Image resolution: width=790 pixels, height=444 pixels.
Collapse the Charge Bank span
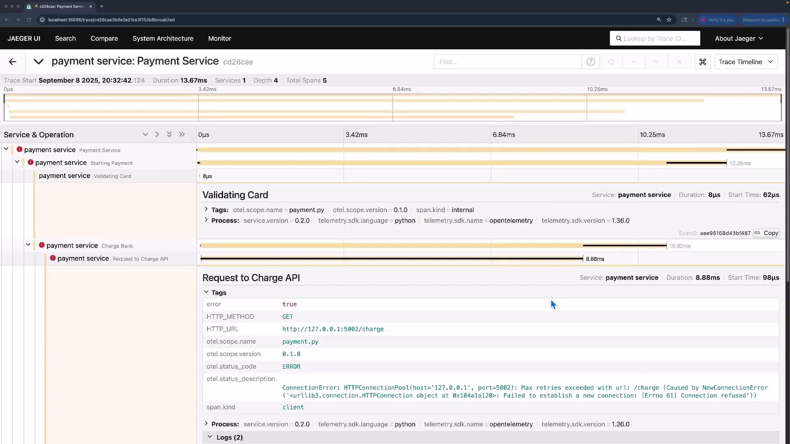(x=28, y=245)
